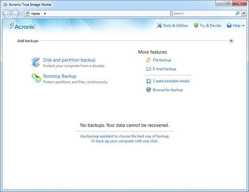This screenshot has height=192, width=249.
Task: Select Home in the address bar
Action: click(36, 14)
